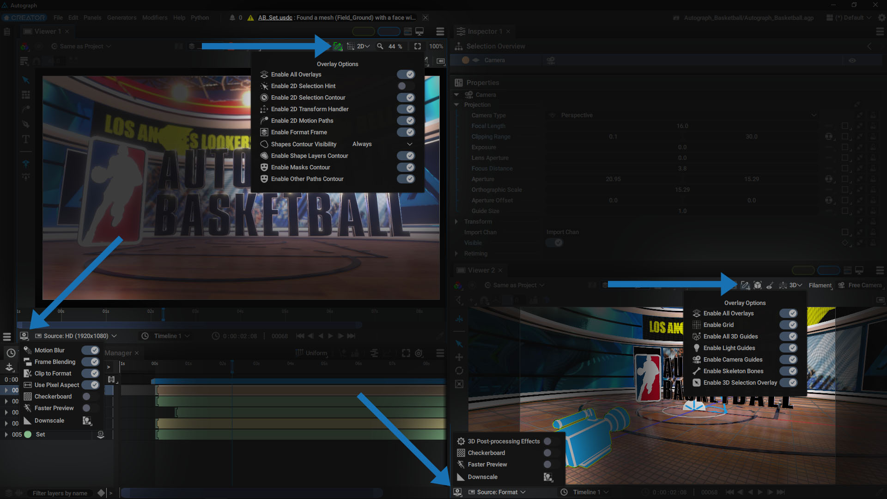Open the Inspector 1 panel hamburger menu
Image resolution: width=887 pixels, height=499 pixels.
tap(880, 31)
